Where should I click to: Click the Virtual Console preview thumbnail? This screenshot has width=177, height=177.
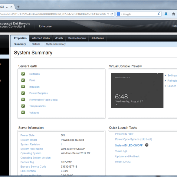(137, 90)
